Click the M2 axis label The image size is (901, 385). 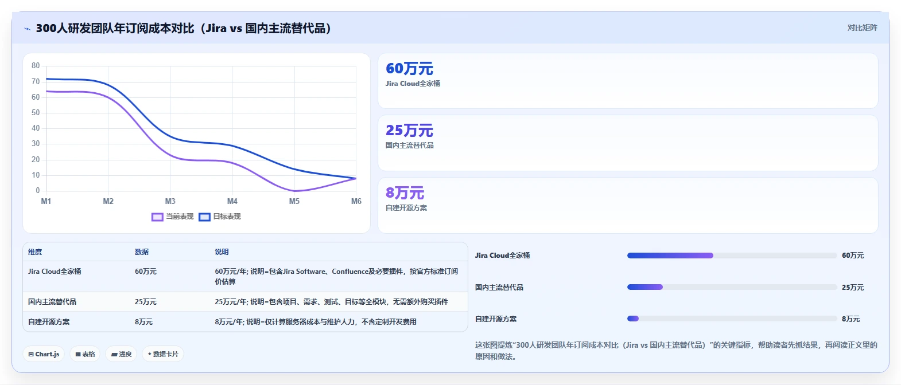point(108,201)
